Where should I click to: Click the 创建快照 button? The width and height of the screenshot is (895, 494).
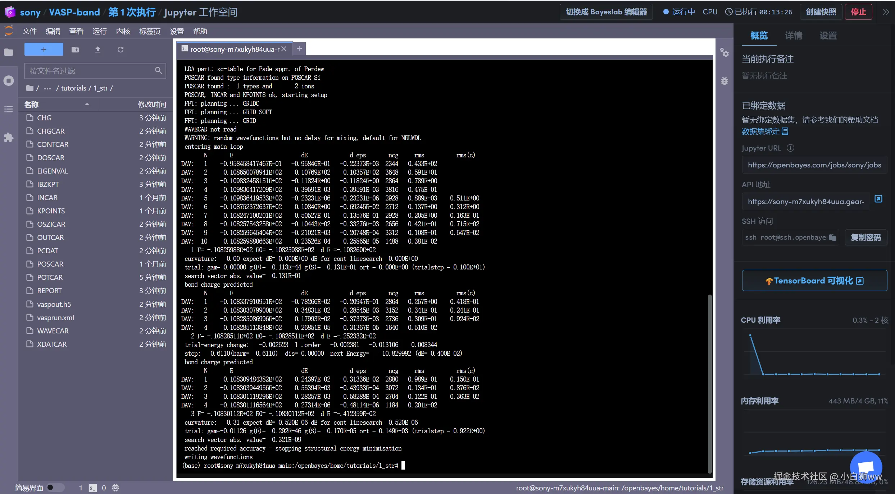(x=821, y=12)
